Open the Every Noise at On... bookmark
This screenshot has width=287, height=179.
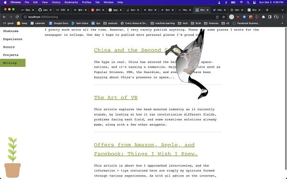pyautogui.click(x=134, y=23)
